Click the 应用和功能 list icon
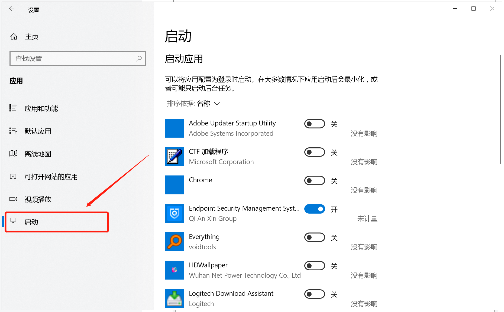The height and width of the screenshot is (312, 504). point(13,108)
